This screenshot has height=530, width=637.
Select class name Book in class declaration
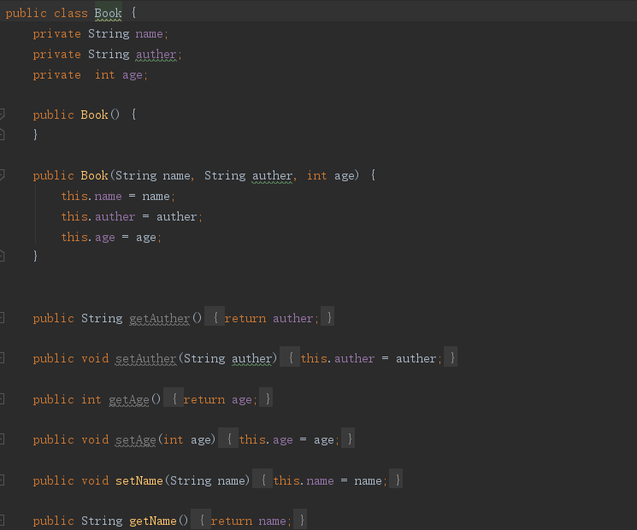(x=108, y=13)
